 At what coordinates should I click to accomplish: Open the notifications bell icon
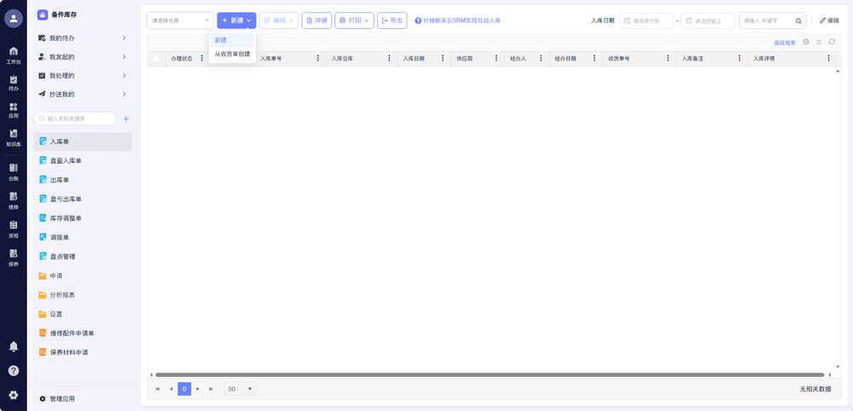[x=13, y=346]
